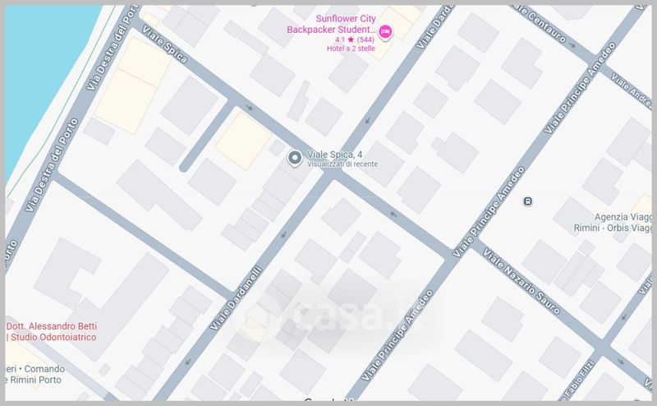Click the 4.1 star rating with 544 reviews
The image size is (657, 406).
point(355,39)
